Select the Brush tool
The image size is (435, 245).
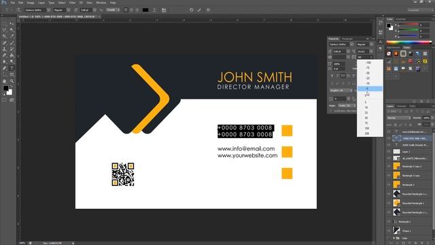pyautogui.click(x=12, y=43)
